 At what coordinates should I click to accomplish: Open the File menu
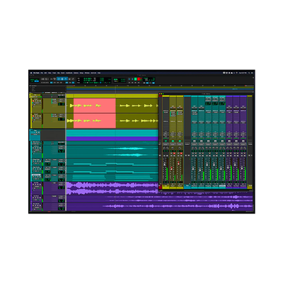click(42, 73)
